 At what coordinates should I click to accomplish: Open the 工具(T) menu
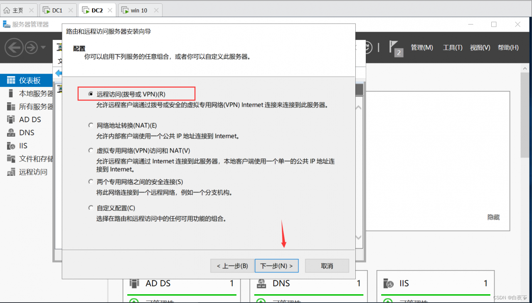452,47
